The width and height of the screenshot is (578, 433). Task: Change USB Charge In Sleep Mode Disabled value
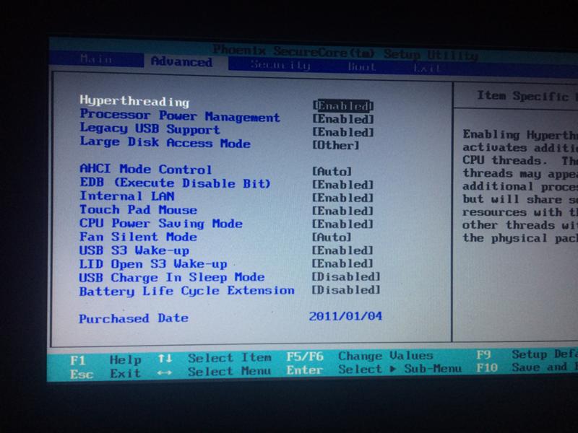coord(346,277)
